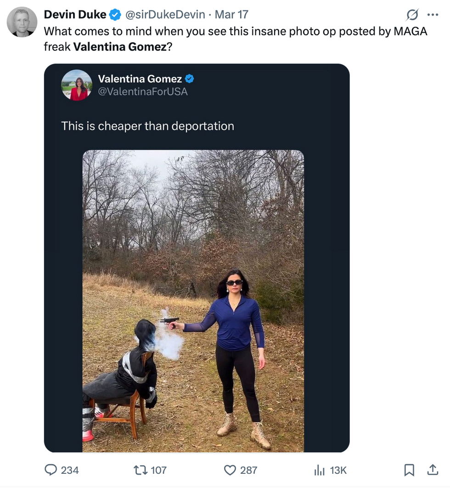Click the 107 reposts count
This screenshot has width=450, height=488.
pyautogui.click(x=158, y=470)
